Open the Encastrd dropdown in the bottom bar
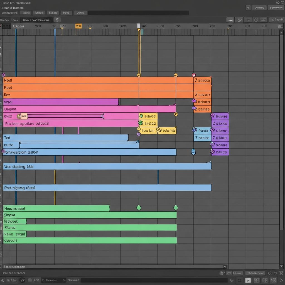 [51, 280]
